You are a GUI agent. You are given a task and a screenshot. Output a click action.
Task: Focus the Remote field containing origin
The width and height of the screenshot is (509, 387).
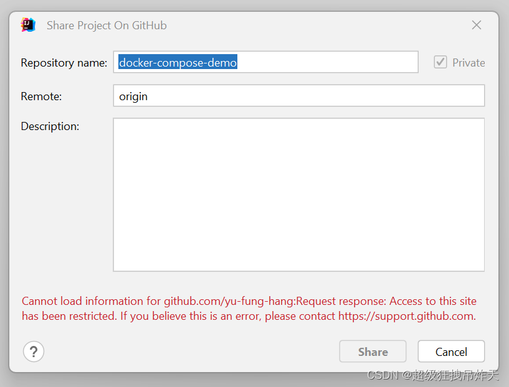(298, 96)
